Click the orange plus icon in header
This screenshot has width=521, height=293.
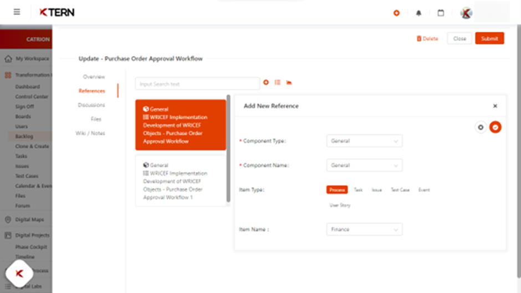[396, 13]
